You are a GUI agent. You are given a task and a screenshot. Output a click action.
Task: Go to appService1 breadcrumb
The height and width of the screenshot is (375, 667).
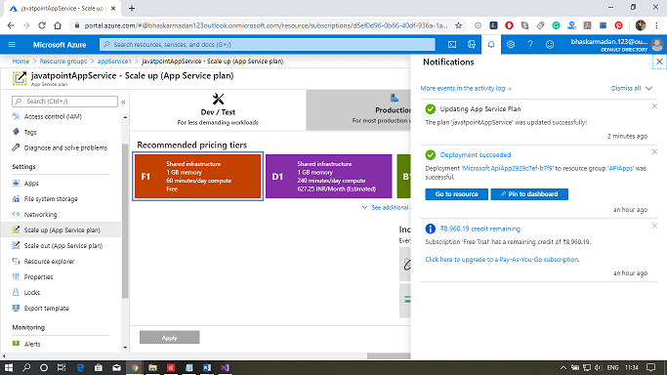coord(114,62)
